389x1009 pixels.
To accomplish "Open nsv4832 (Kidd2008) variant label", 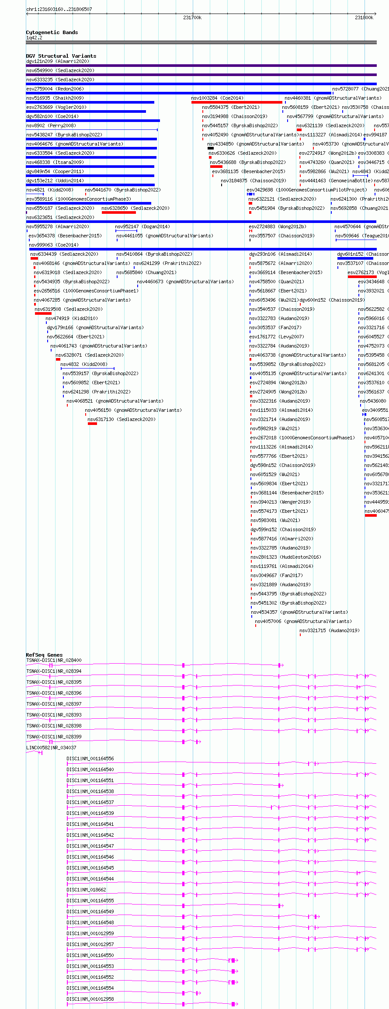I will coord(84,364).
